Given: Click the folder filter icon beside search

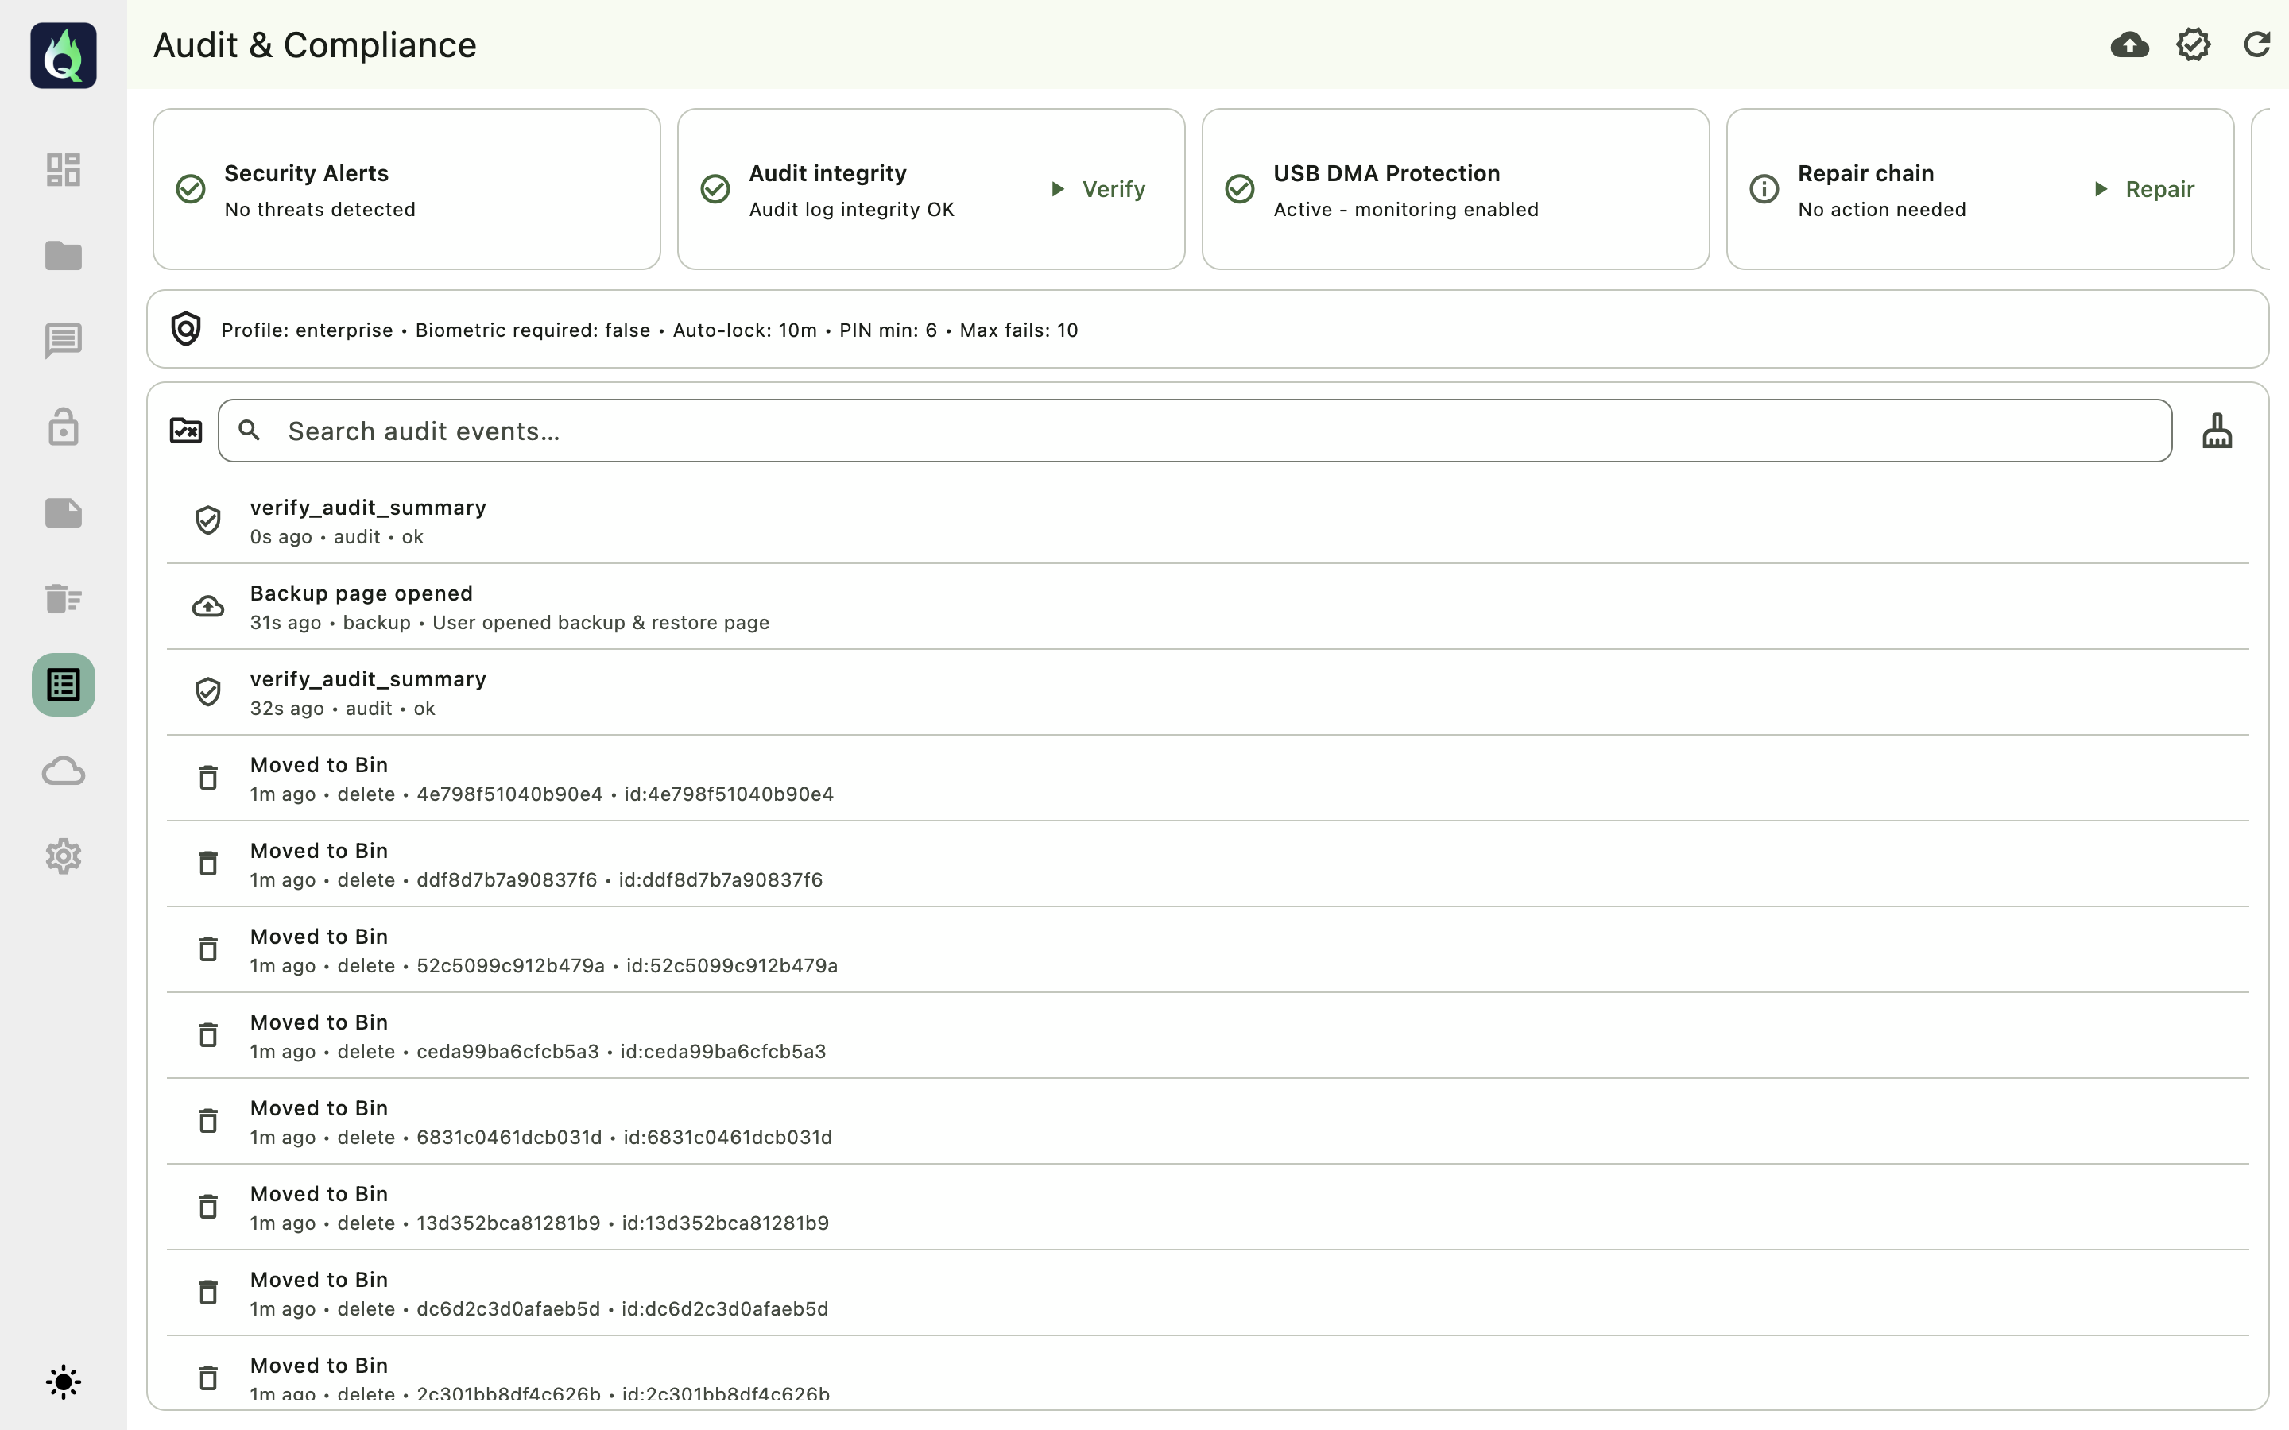Looking at the screenshot, I should click(185, 431).
